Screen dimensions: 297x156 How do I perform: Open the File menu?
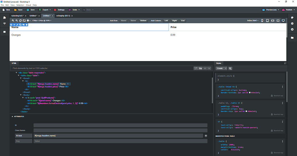click(2, 5)
